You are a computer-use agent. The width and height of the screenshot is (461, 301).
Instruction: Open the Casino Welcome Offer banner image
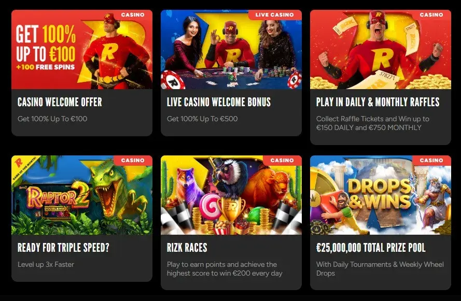82,49
